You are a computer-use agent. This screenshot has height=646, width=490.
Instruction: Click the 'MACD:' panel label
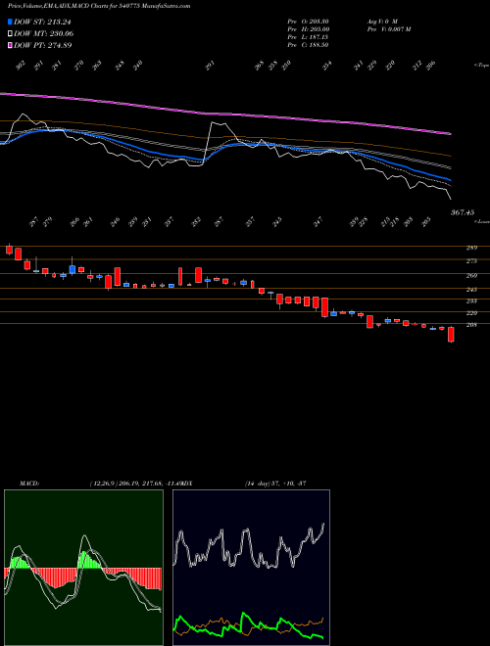pyautogui.click(x=28, y=484)
